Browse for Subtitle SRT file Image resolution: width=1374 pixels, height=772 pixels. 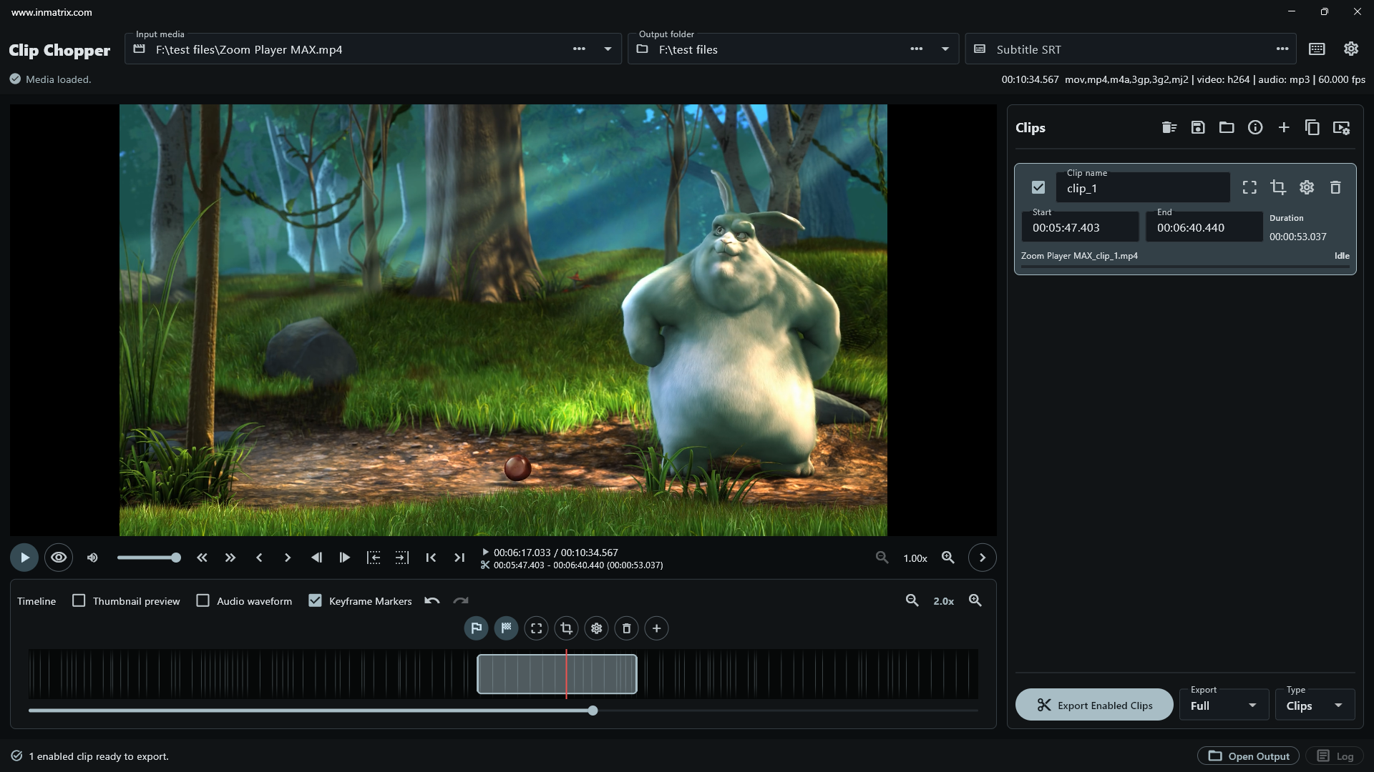(1282, 49)
